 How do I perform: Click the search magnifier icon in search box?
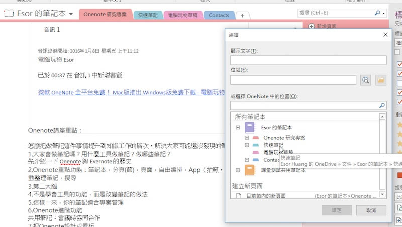(377, 13)
